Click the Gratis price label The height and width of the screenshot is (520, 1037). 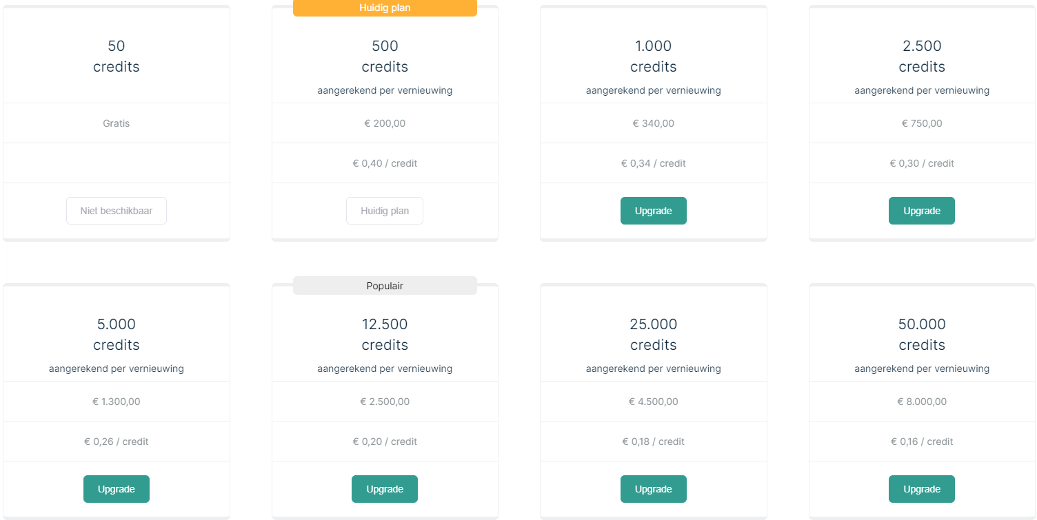click(x=116, y=123)
